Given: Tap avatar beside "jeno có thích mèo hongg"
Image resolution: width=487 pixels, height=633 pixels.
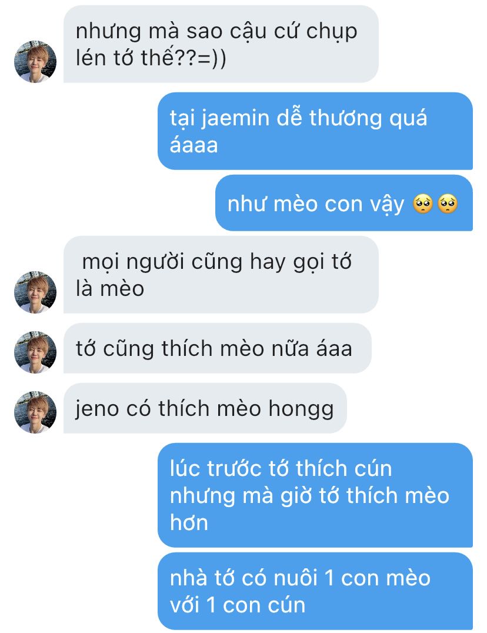Looking at the screenshot, I should coord(35,412).
